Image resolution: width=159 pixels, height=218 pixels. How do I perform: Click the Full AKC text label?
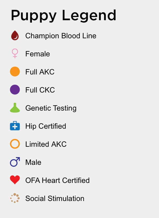tap(40, 72)
